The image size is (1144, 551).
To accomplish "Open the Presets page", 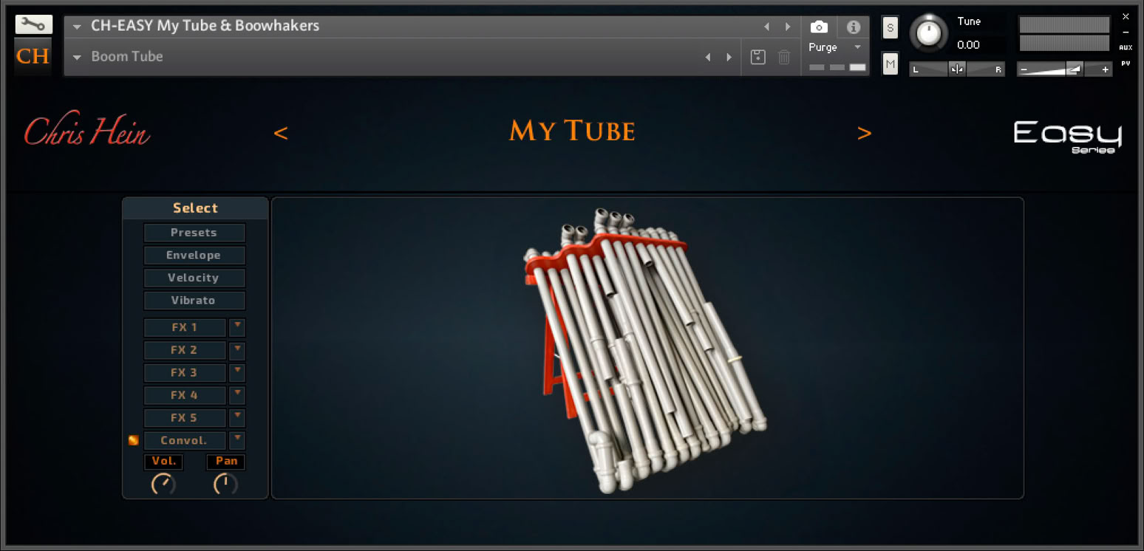I will click(194, 233).
